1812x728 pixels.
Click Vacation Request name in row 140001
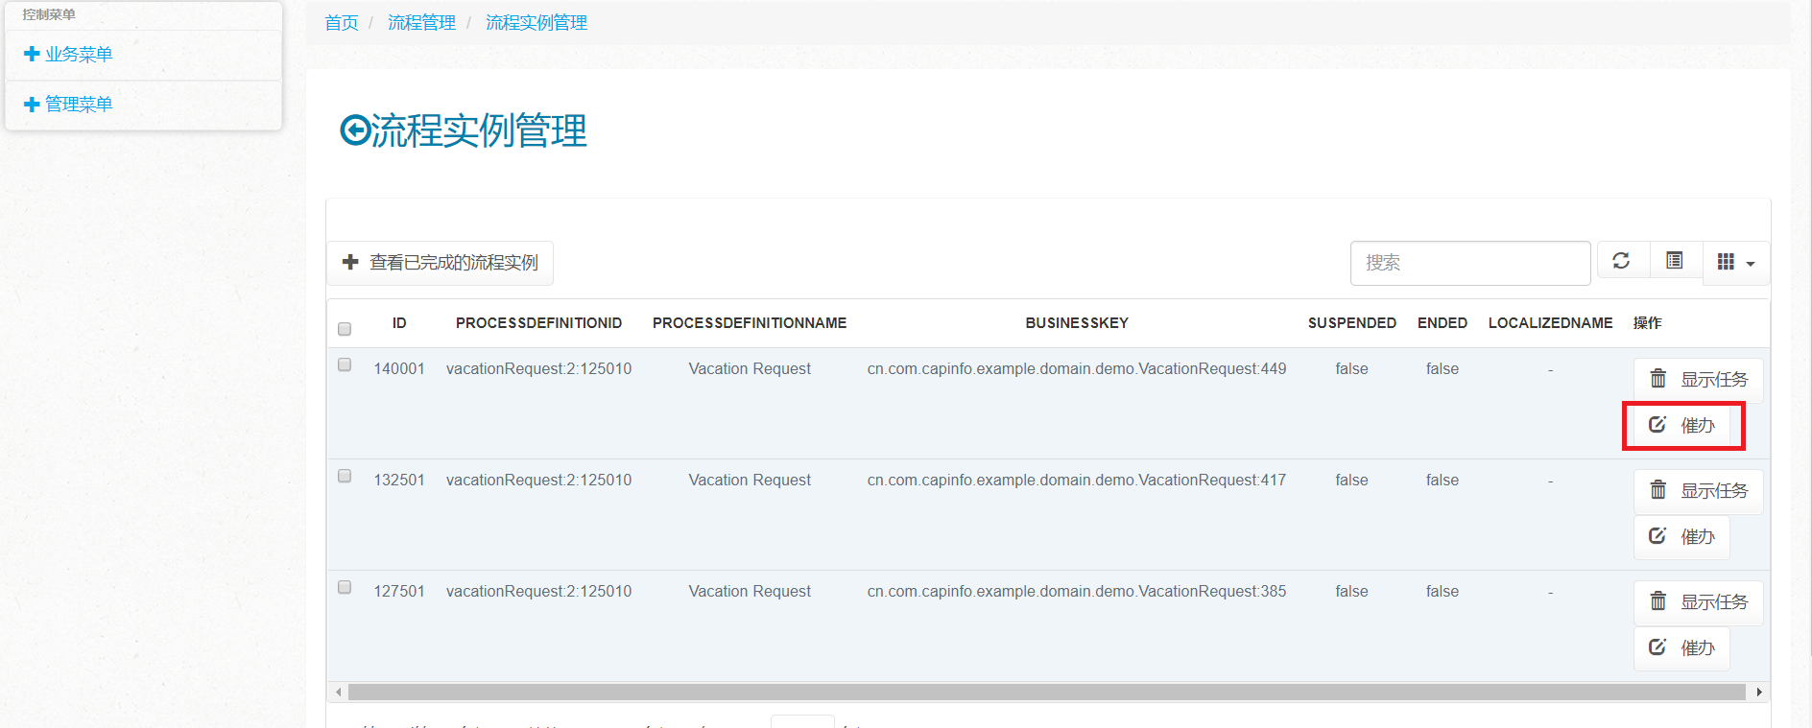point(750,369)
